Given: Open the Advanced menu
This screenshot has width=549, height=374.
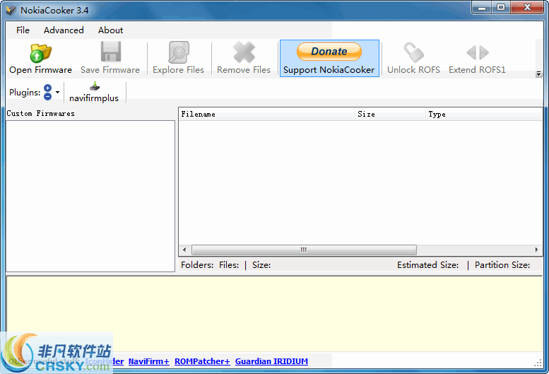Looking at the screenshot, I should tap(64, 30).
